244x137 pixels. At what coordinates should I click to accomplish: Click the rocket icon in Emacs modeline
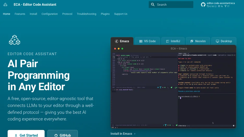pos(172,88)
